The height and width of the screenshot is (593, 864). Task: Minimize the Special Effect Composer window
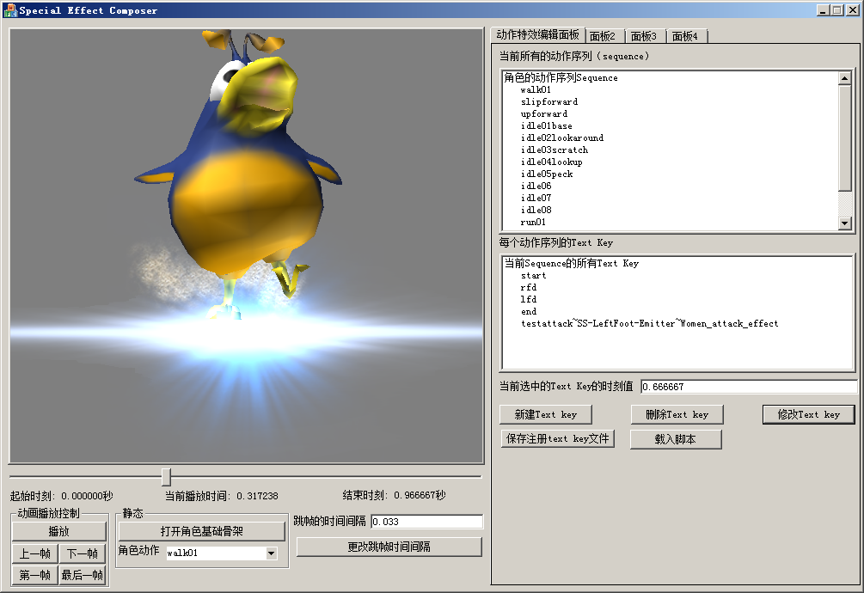pos(824,10)
